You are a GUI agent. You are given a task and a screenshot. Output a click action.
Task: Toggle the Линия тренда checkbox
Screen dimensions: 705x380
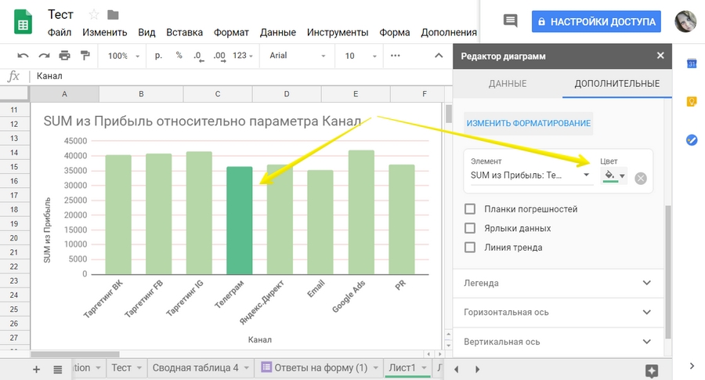470,248
